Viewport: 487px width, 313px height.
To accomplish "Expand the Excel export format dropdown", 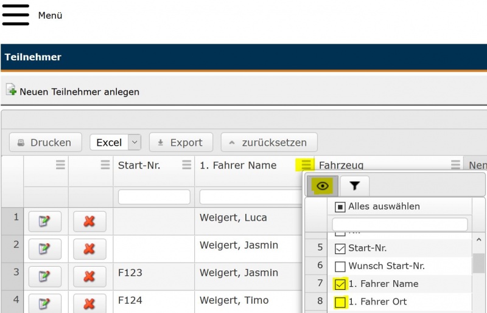I will point(135,142).
